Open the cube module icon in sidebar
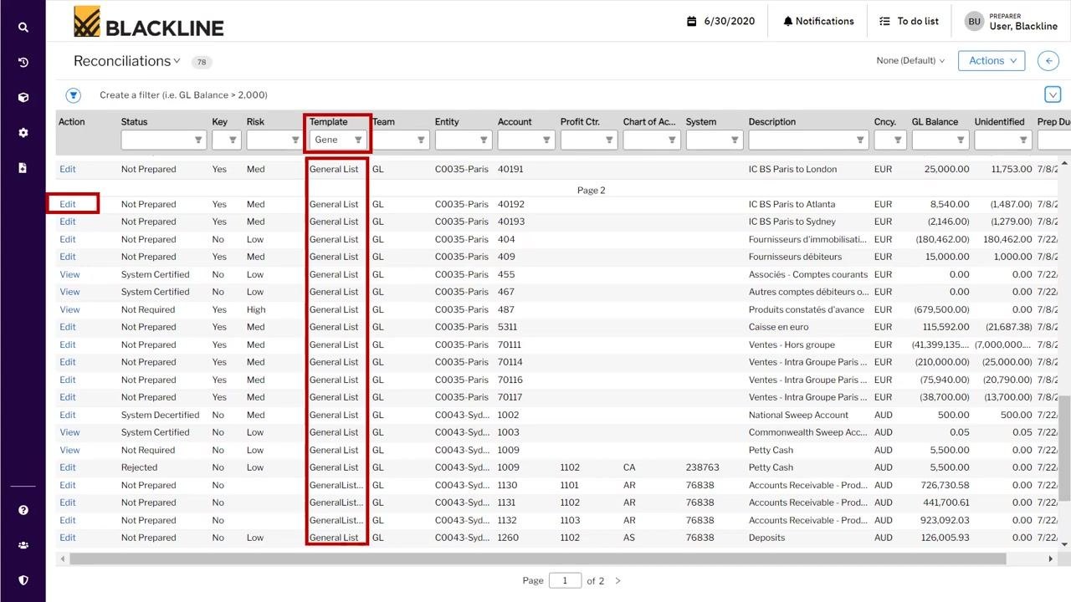The width and height of the screenshot is (1071, 602). (x=23, y=97)
